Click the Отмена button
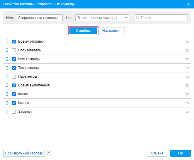This screenshot has width=194, height=160. click(x=157, y=153)
